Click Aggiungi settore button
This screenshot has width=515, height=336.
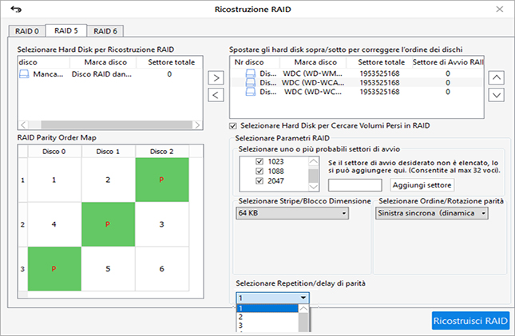click(422, 185)
